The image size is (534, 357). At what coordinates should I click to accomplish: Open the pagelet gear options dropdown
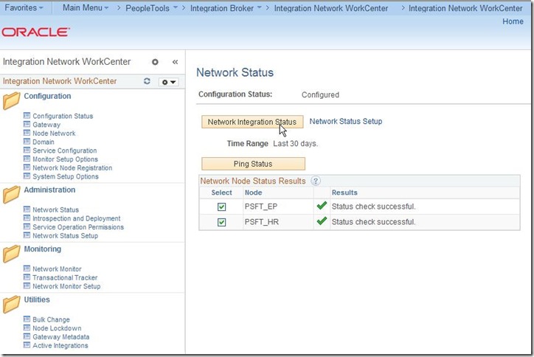[168, 82]
